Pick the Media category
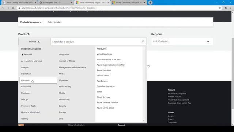 62,74
